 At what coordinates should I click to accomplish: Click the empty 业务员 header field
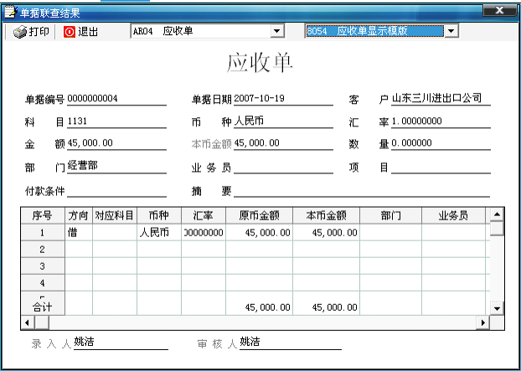[x=283, y=167]
